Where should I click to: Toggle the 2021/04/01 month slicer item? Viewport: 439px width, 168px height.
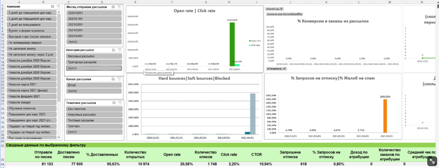click(x=94, y=36)
